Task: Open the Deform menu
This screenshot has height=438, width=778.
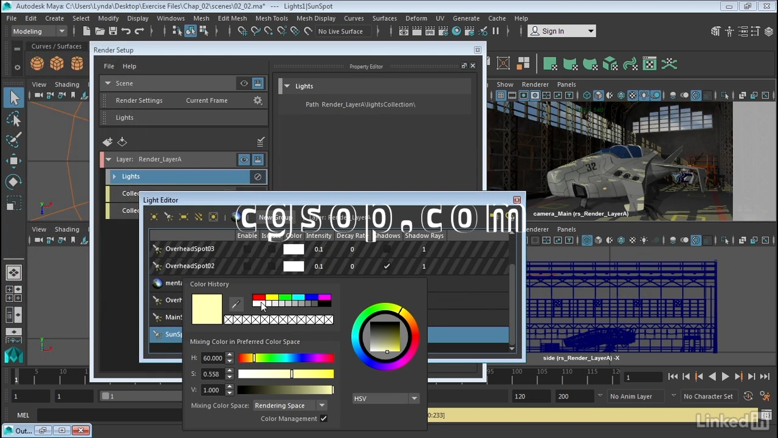Action: point(416,18)
